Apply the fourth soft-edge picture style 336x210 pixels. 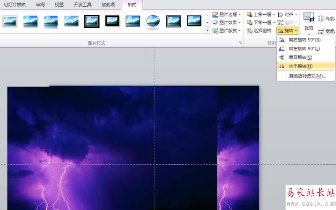[71, 21]
